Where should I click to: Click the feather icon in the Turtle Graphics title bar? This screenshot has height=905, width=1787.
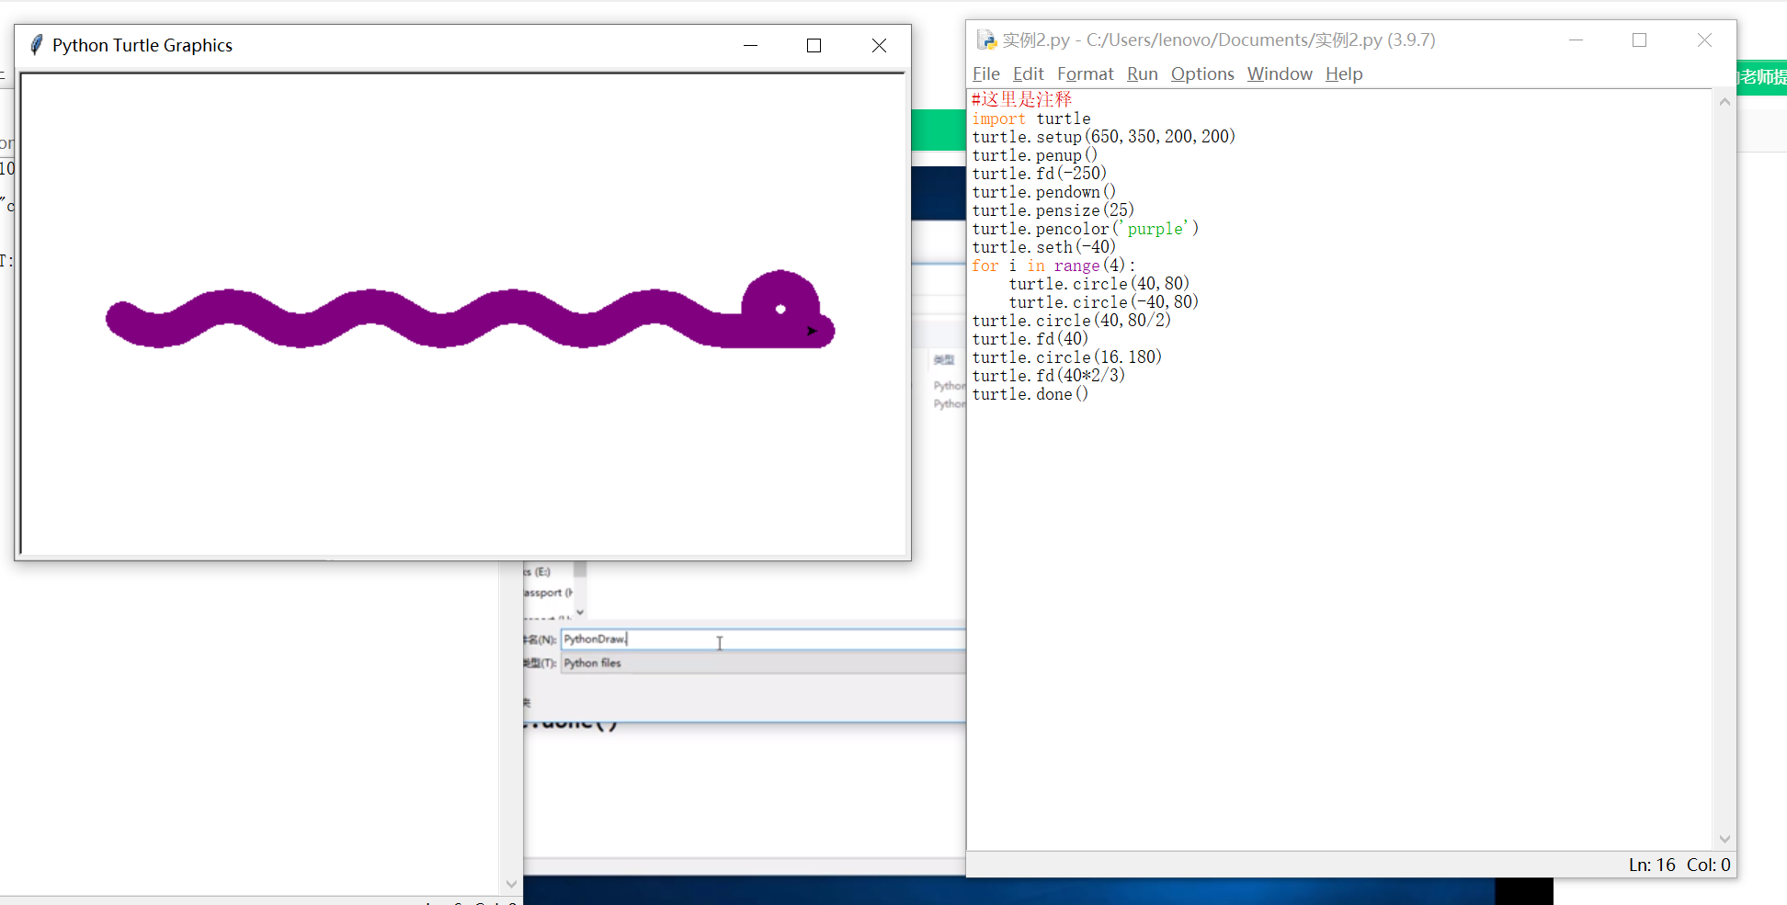coord(36,45)
